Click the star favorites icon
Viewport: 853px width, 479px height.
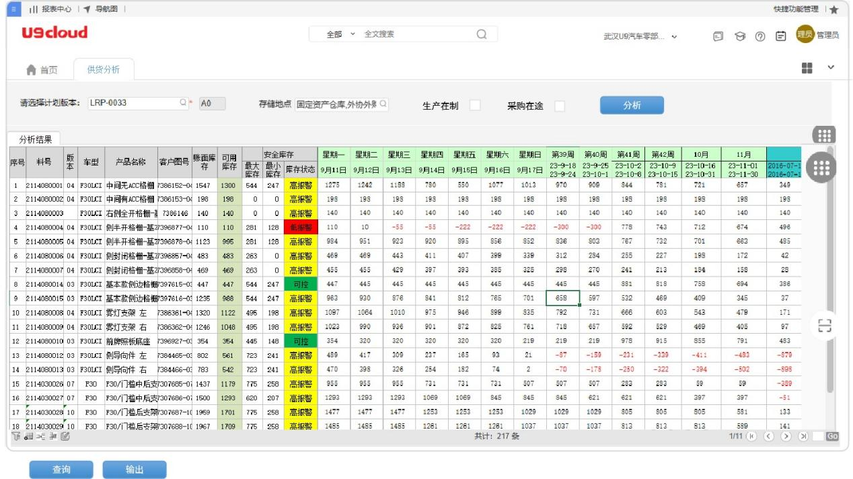(x=835, y=9)
